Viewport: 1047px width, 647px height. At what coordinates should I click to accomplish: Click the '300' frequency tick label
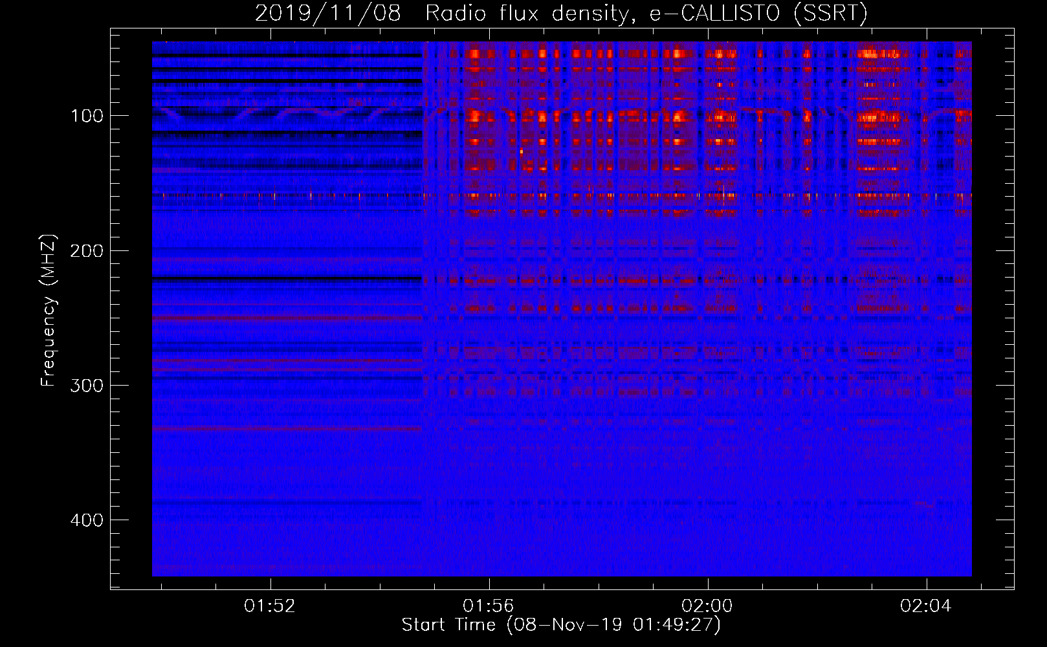pos(87,386)
